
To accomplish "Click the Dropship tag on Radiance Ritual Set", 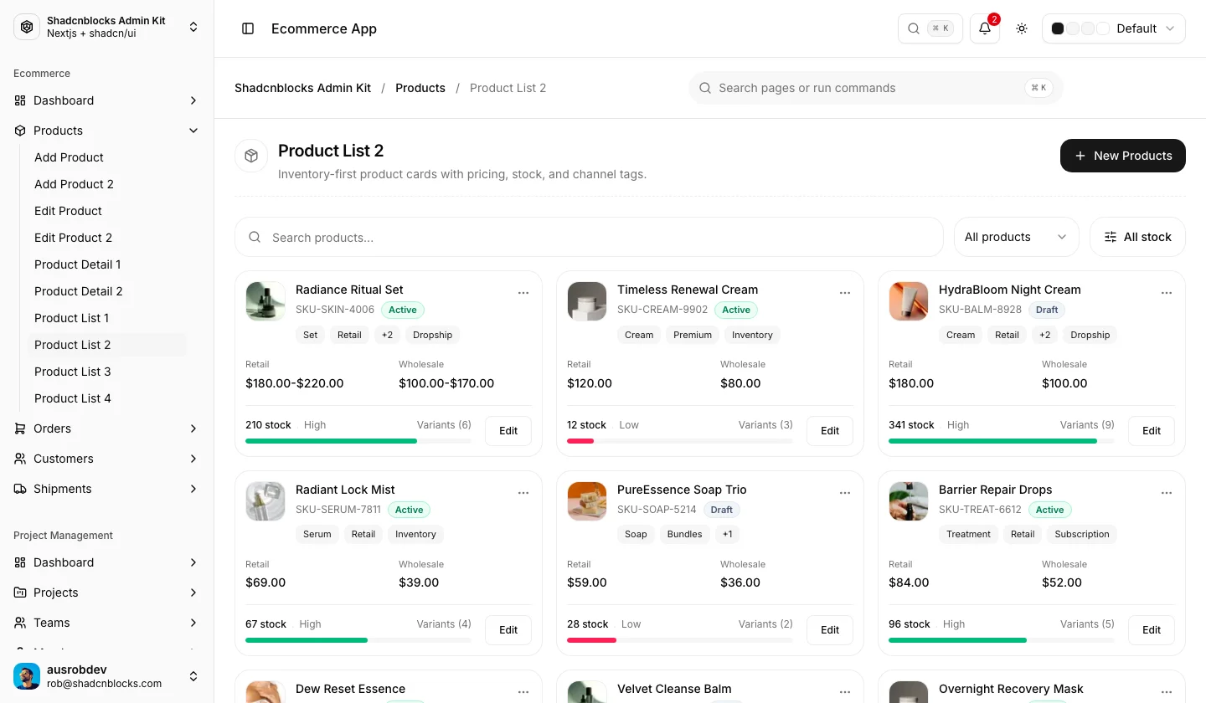I will tap(433, 335).
